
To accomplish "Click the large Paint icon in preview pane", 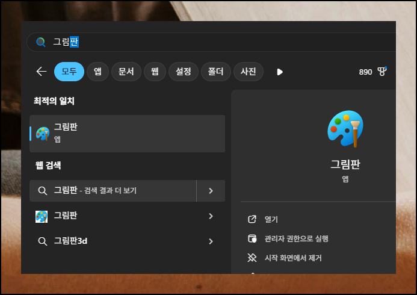I will click(x=345, y=129).
